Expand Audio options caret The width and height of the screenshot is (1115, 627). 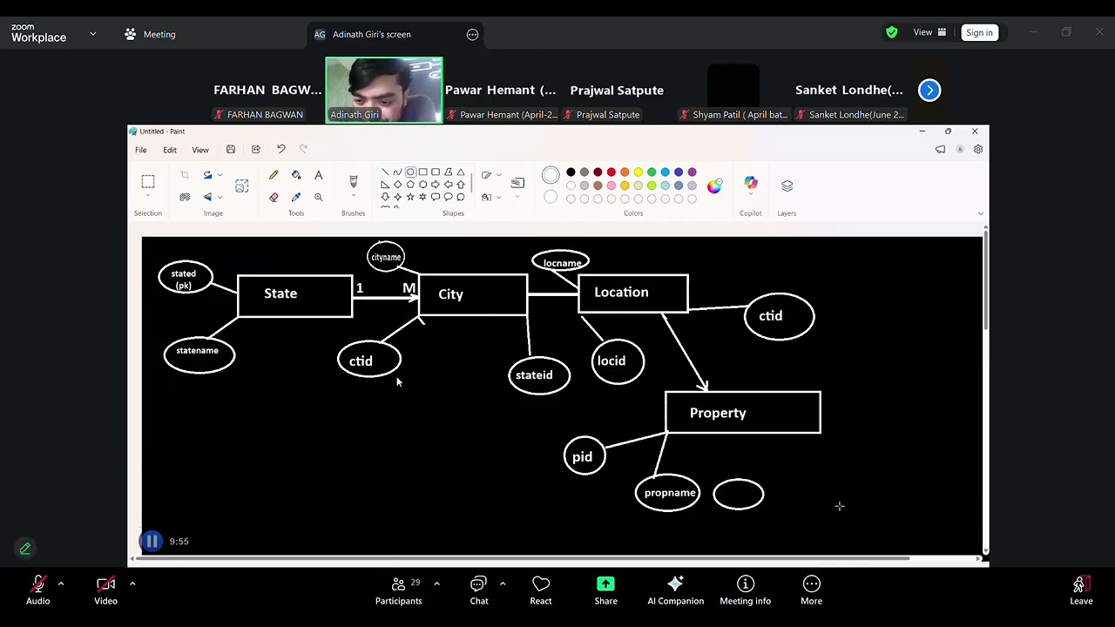pyautogui.click(x=61, y=583)
